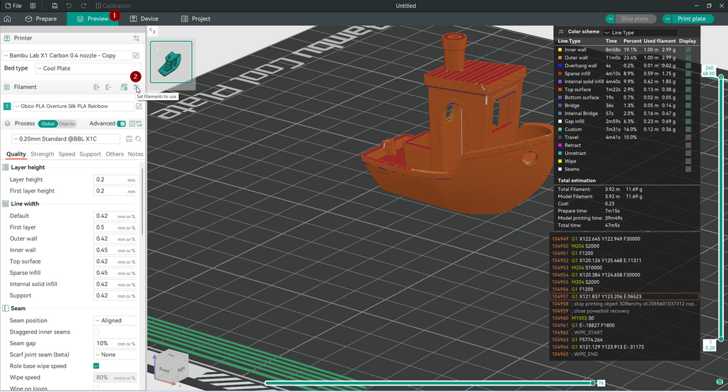This screenshot has height=392, width=728.
Task: Click the compare presets icon beside Advanced
Action: pyautogui.click(x=139, y=124)
